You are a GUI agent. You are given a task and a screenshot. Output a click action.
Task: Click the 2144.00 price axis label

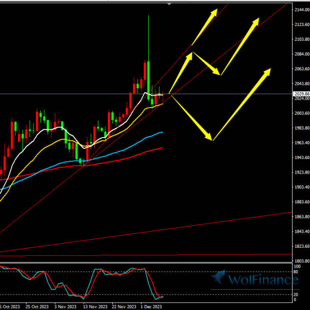click(302, 9)
